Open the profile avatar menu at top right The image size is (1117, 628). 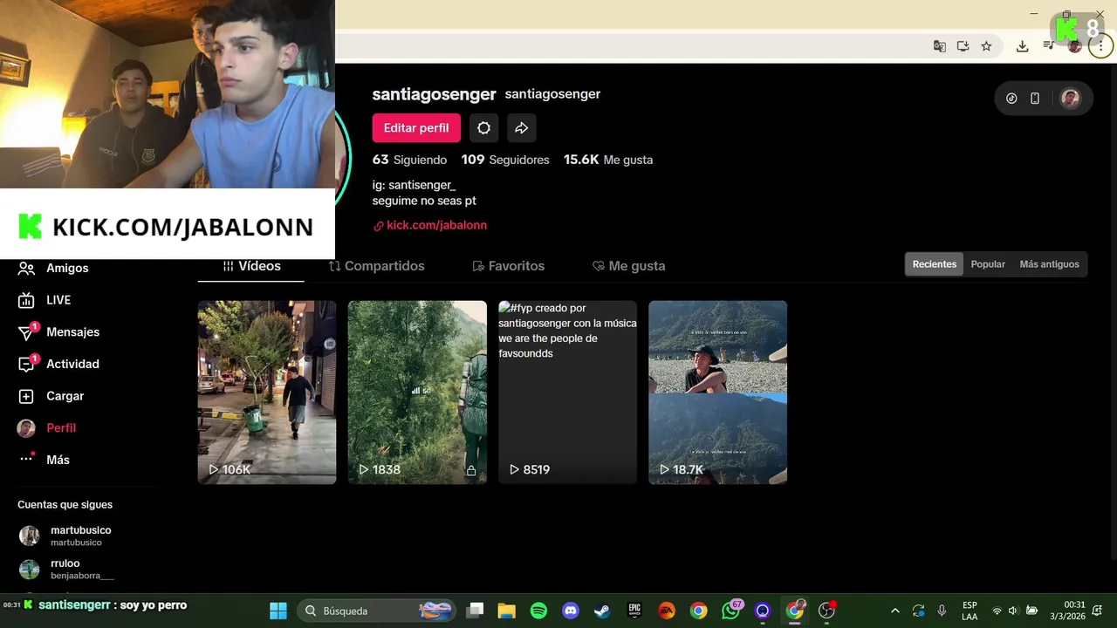[1070, 99]
